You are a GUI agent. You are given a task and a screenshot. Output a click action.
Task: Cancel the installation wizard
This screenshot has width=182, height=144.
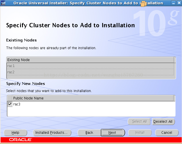point(167,133)
